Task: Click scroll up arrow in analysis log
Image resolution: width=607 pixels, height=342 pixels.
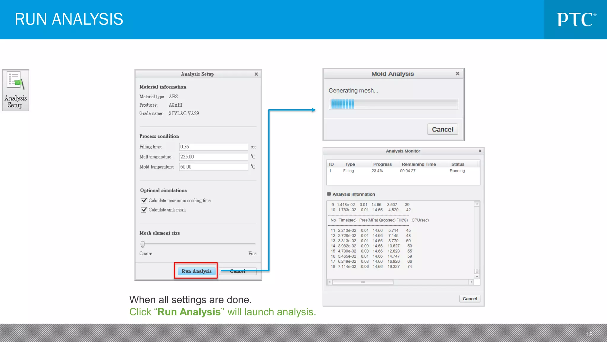Action: (x=477, y=204)
